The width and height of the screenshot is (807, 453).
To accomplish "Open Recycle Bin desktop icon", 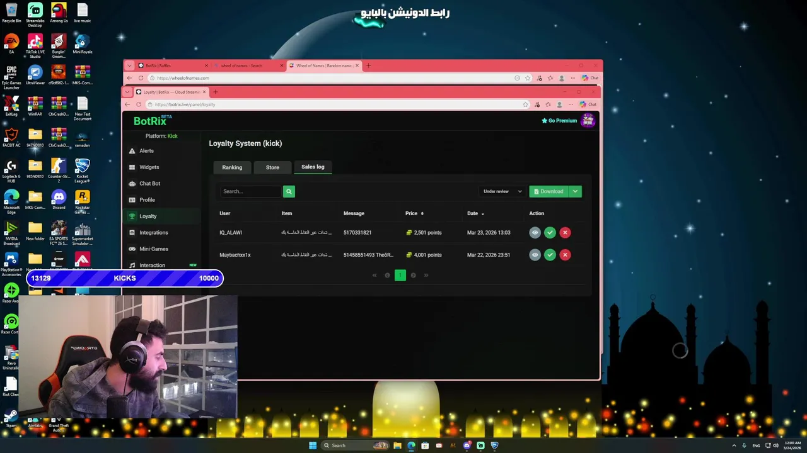I will click(x=11, y=13).
